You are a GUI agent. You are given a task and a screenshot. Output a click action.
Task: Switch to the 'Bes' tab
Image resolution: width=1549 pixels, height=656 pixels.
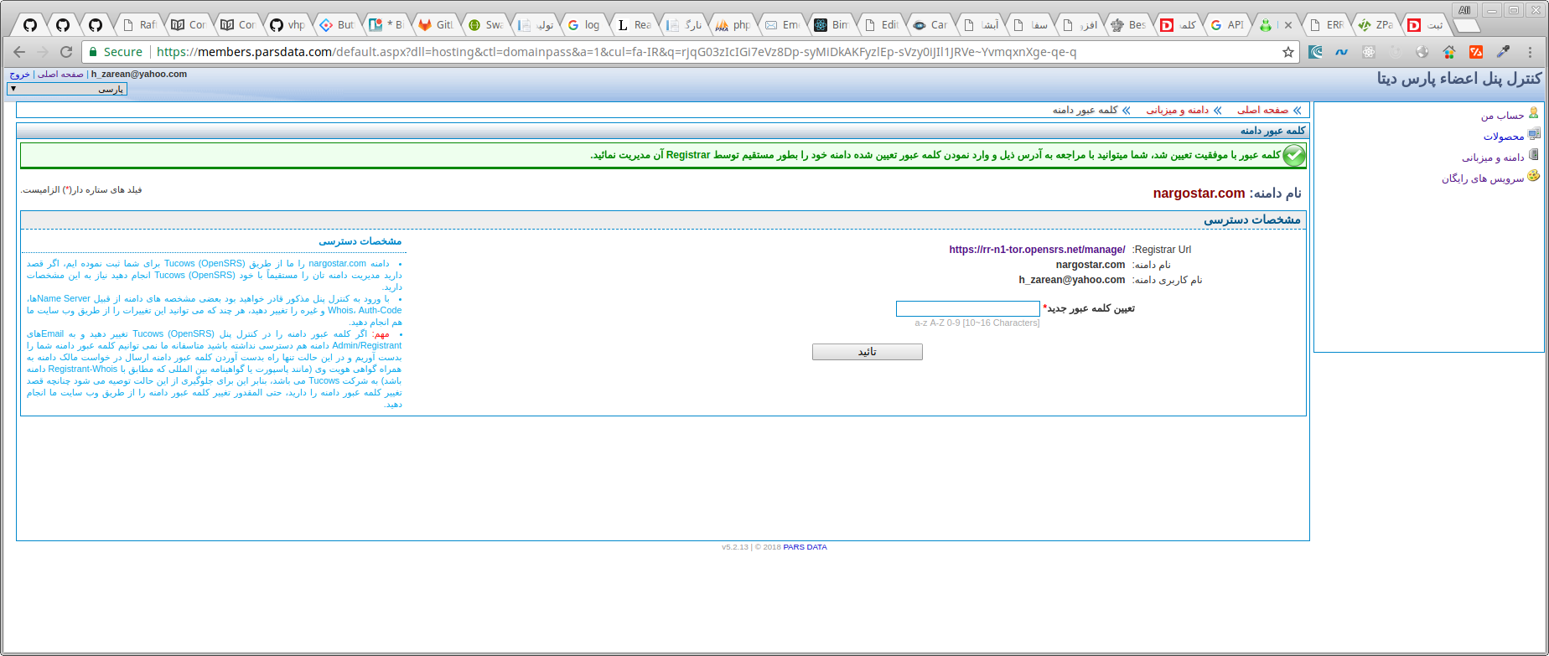(1127, 25)
